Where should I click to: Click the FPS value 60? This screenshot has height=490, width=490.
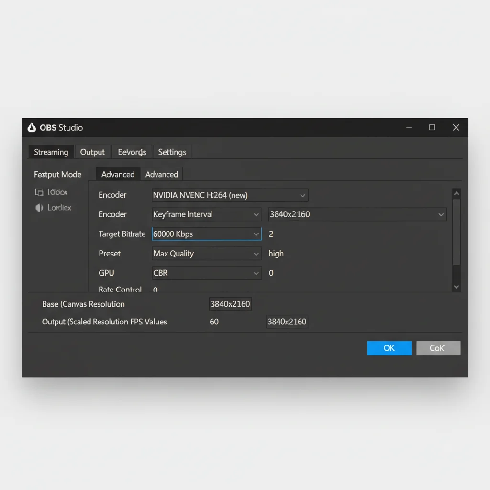tap(214, 322)
